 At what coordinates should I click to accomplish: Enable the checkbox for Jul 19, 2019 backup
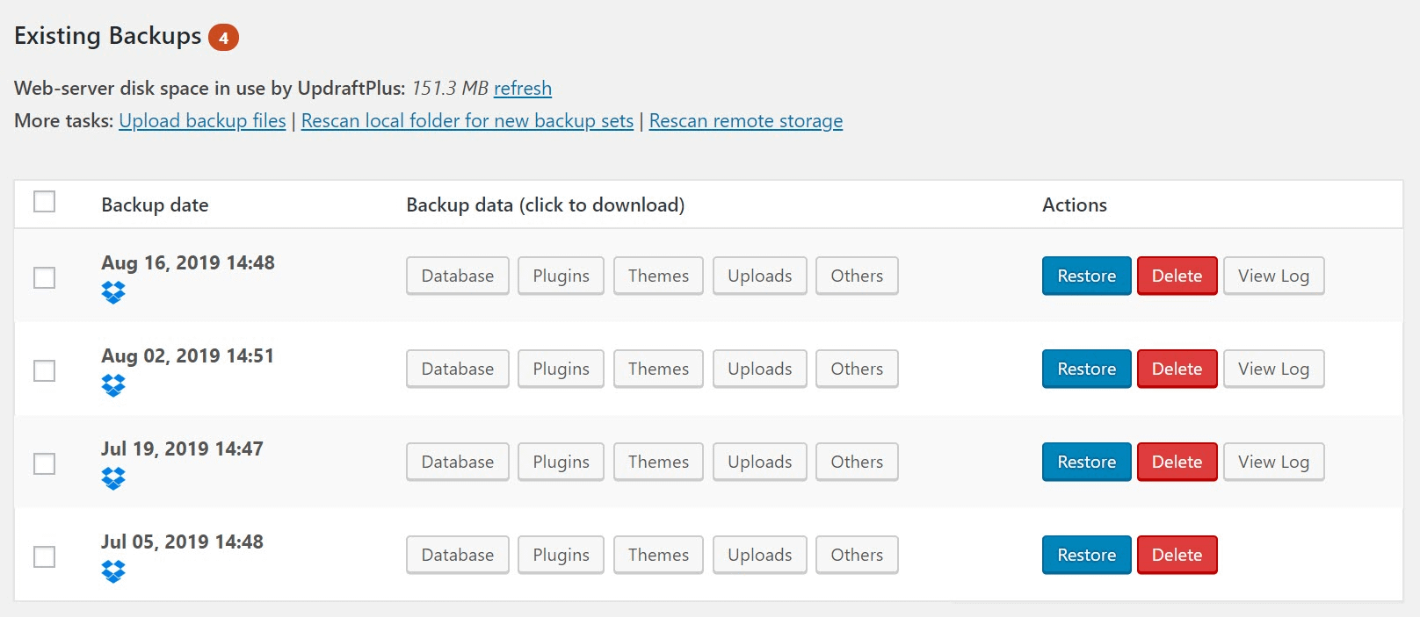tap(44, 463)
